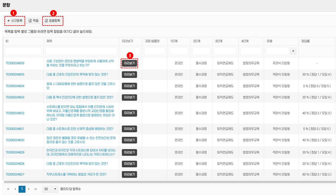Click the 1단계 filter input field
Image resolution: width=336 pixels, height=195 pixels.
click(x=178, y=51)
